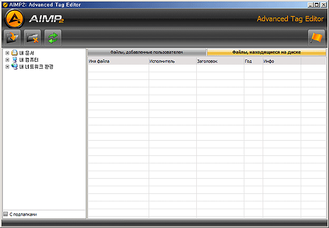
Task: Click the add folder toolbar icon
Action: click(x=12, y=38)
